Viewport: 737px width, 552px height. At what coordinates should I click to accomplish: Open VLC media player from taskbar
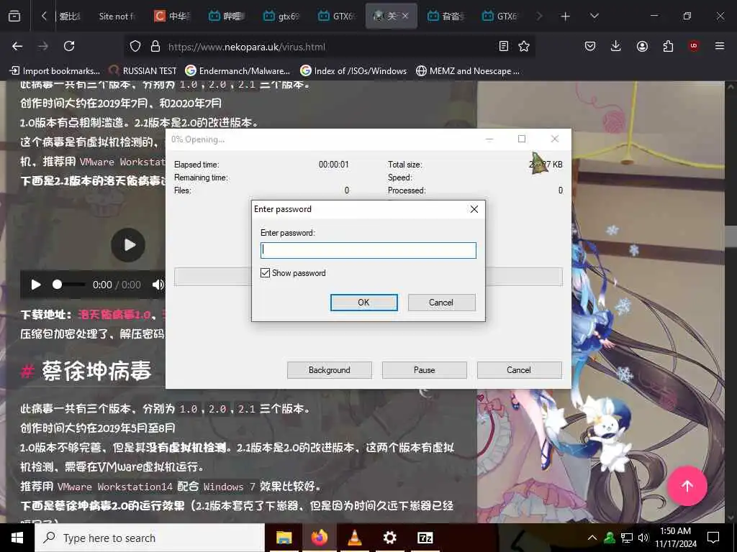pos(354,538)
